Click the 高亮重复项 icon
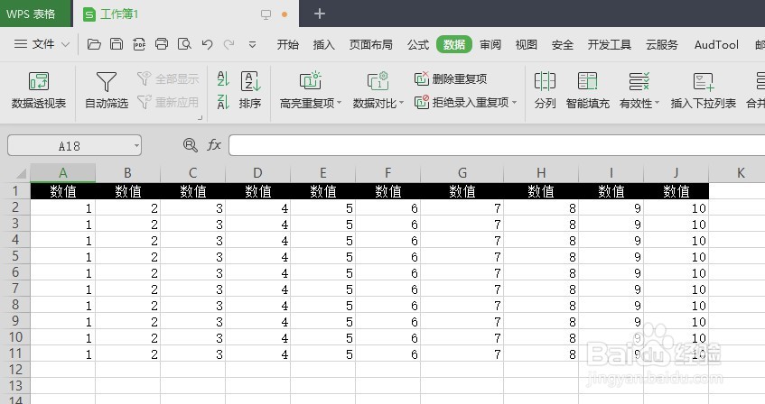This screenshot has height=404, width=765. coord(310,81)
